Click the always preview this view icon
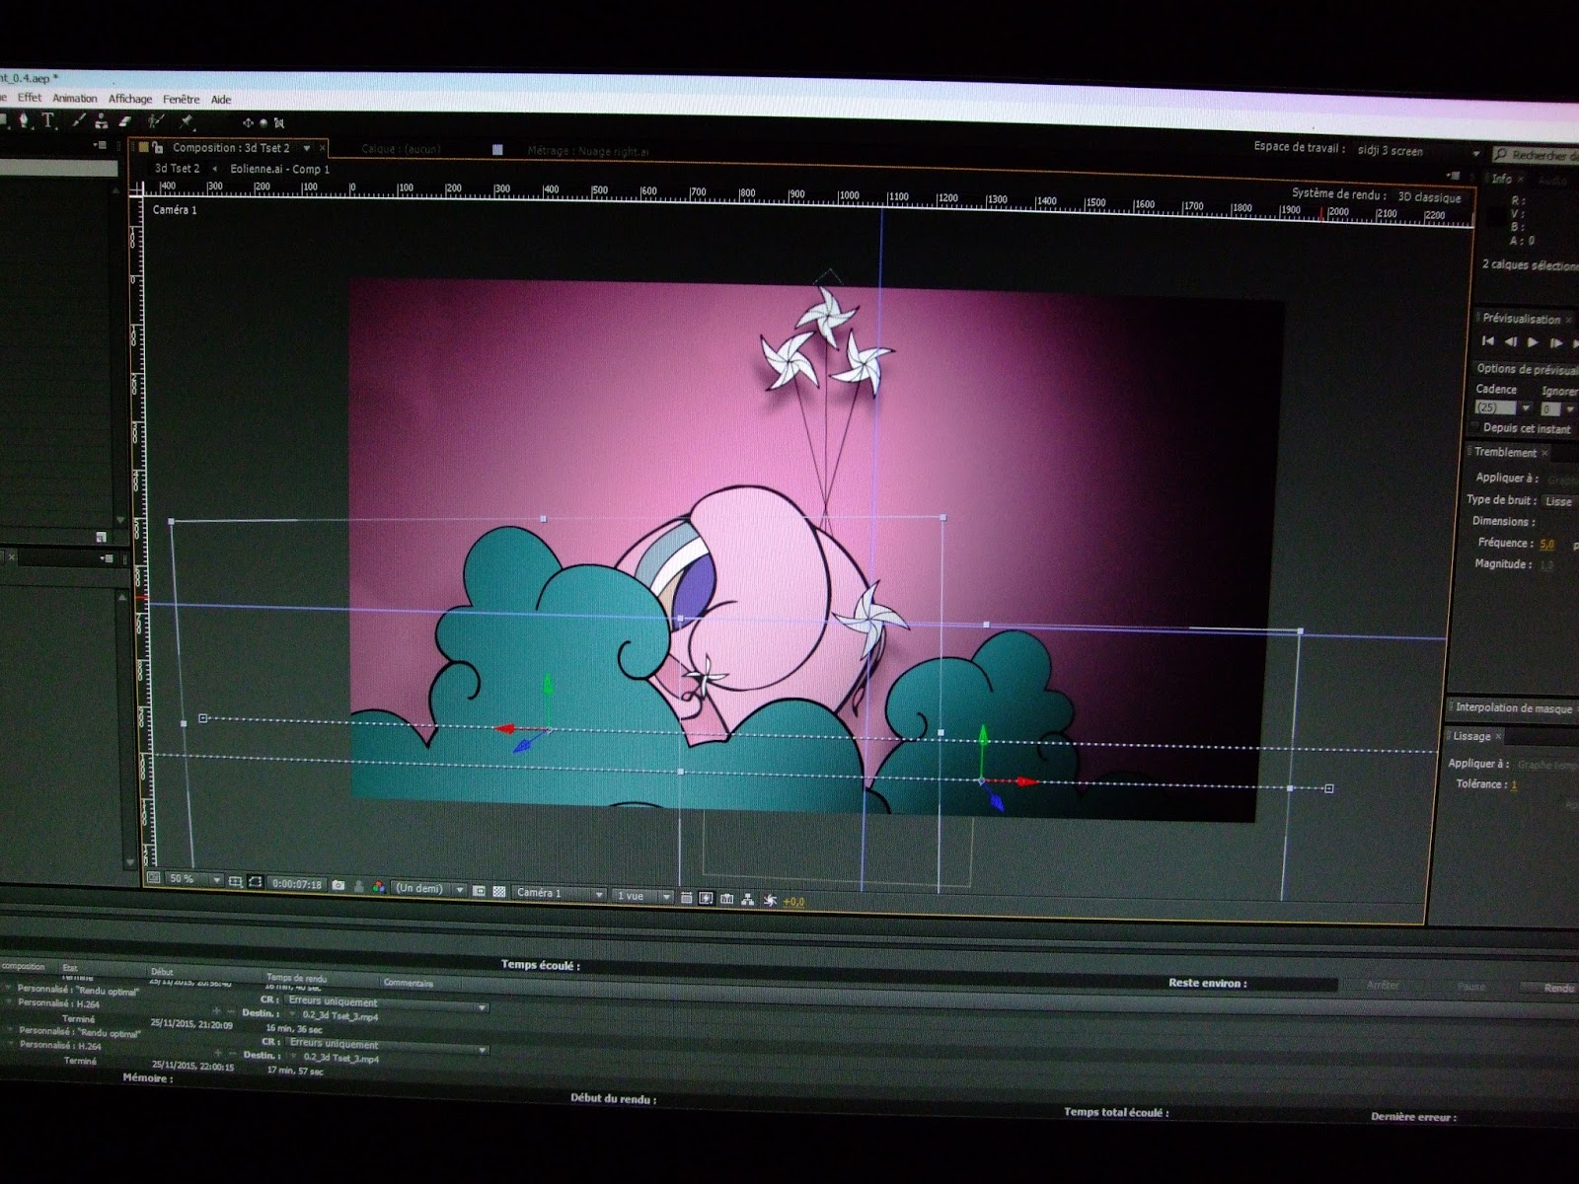The width and height of the screenshot is (1579, 1184). (x=153, y=877)
